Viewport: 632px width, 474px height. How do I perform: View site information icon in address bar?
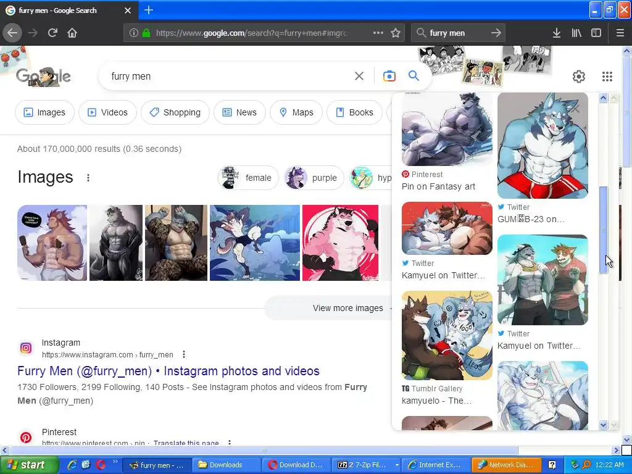134,33
